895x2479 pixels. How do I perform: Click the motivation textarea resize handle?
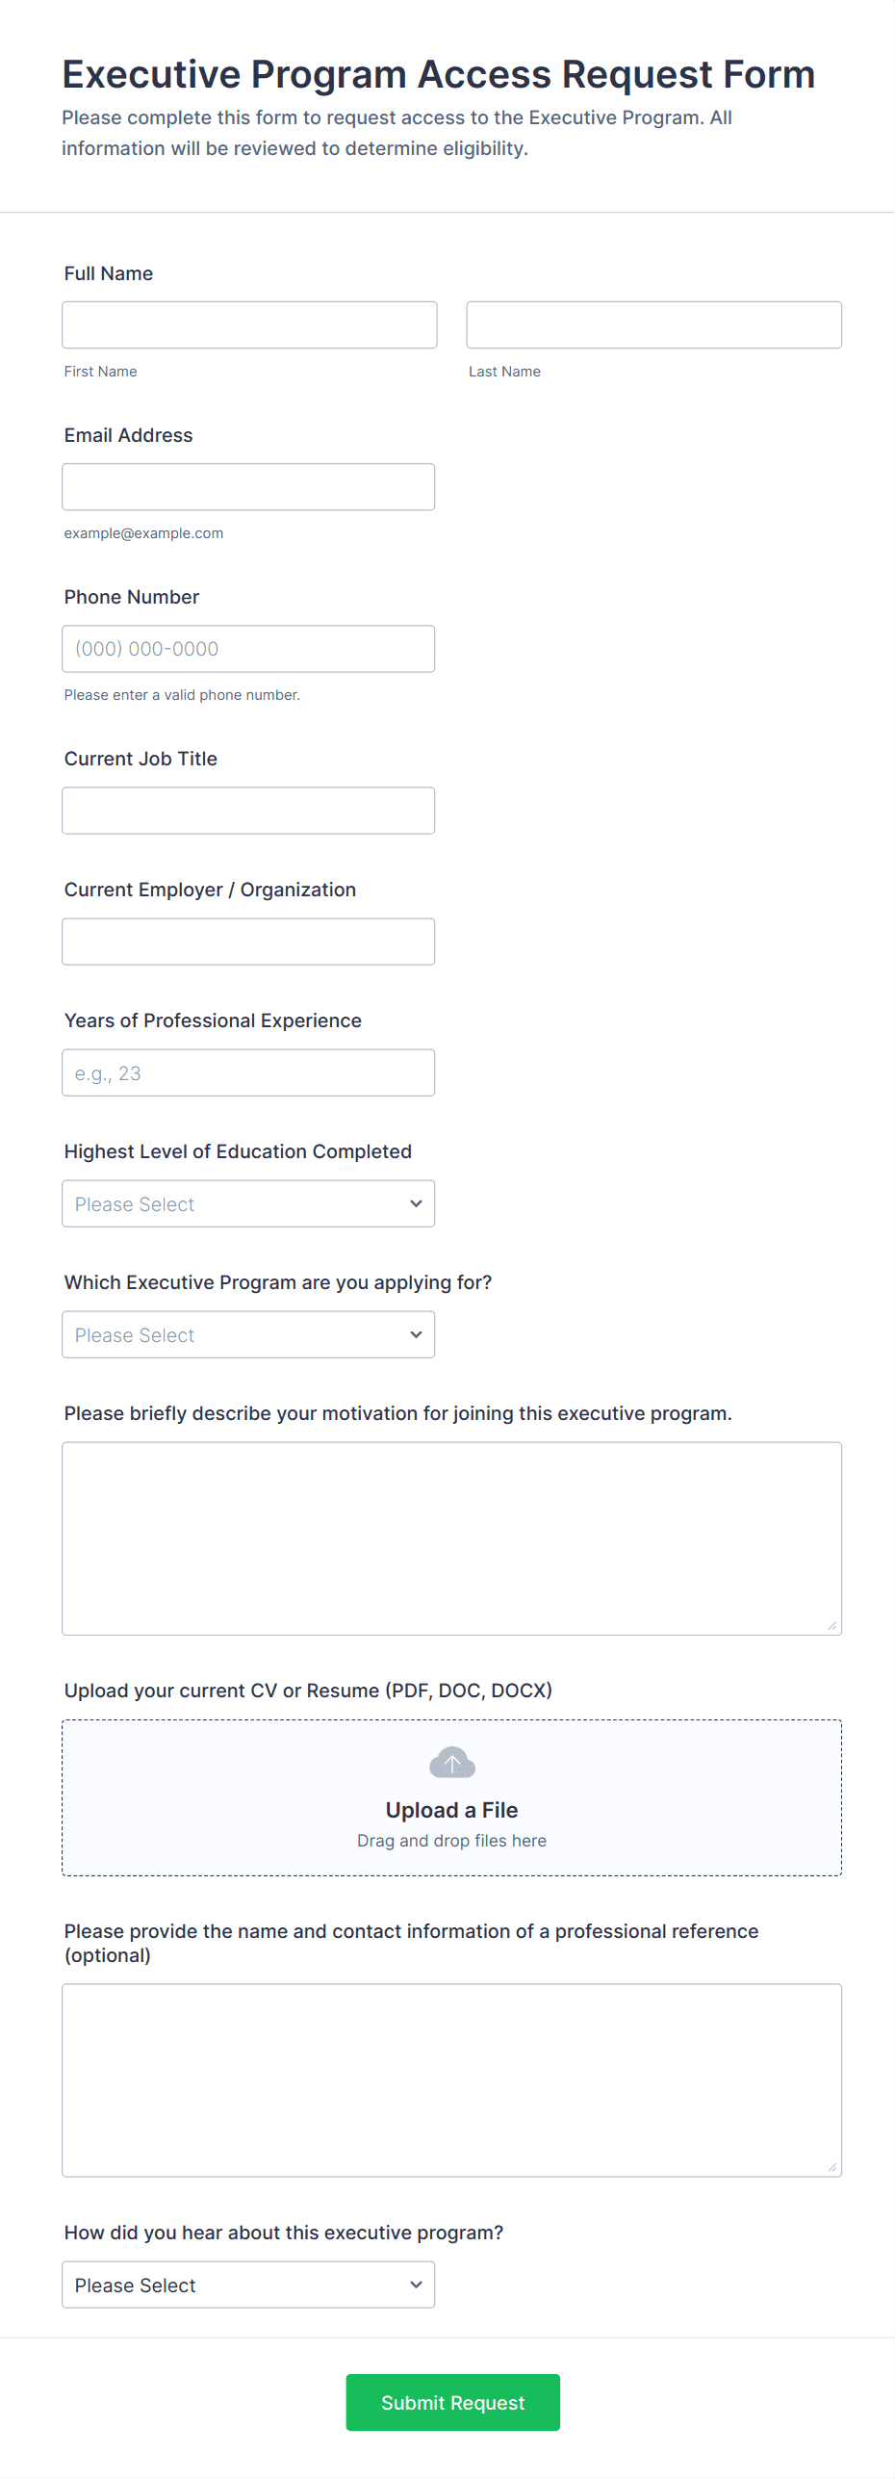[831, 1625]
